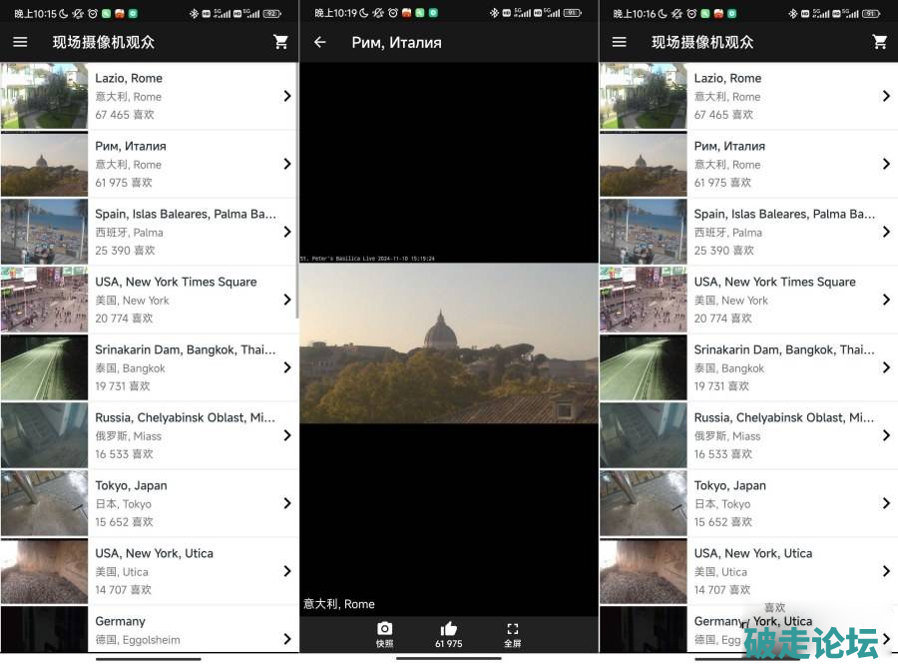Expand Tokyo, Japan chevron in the leftmost list

tap(286, 503)
